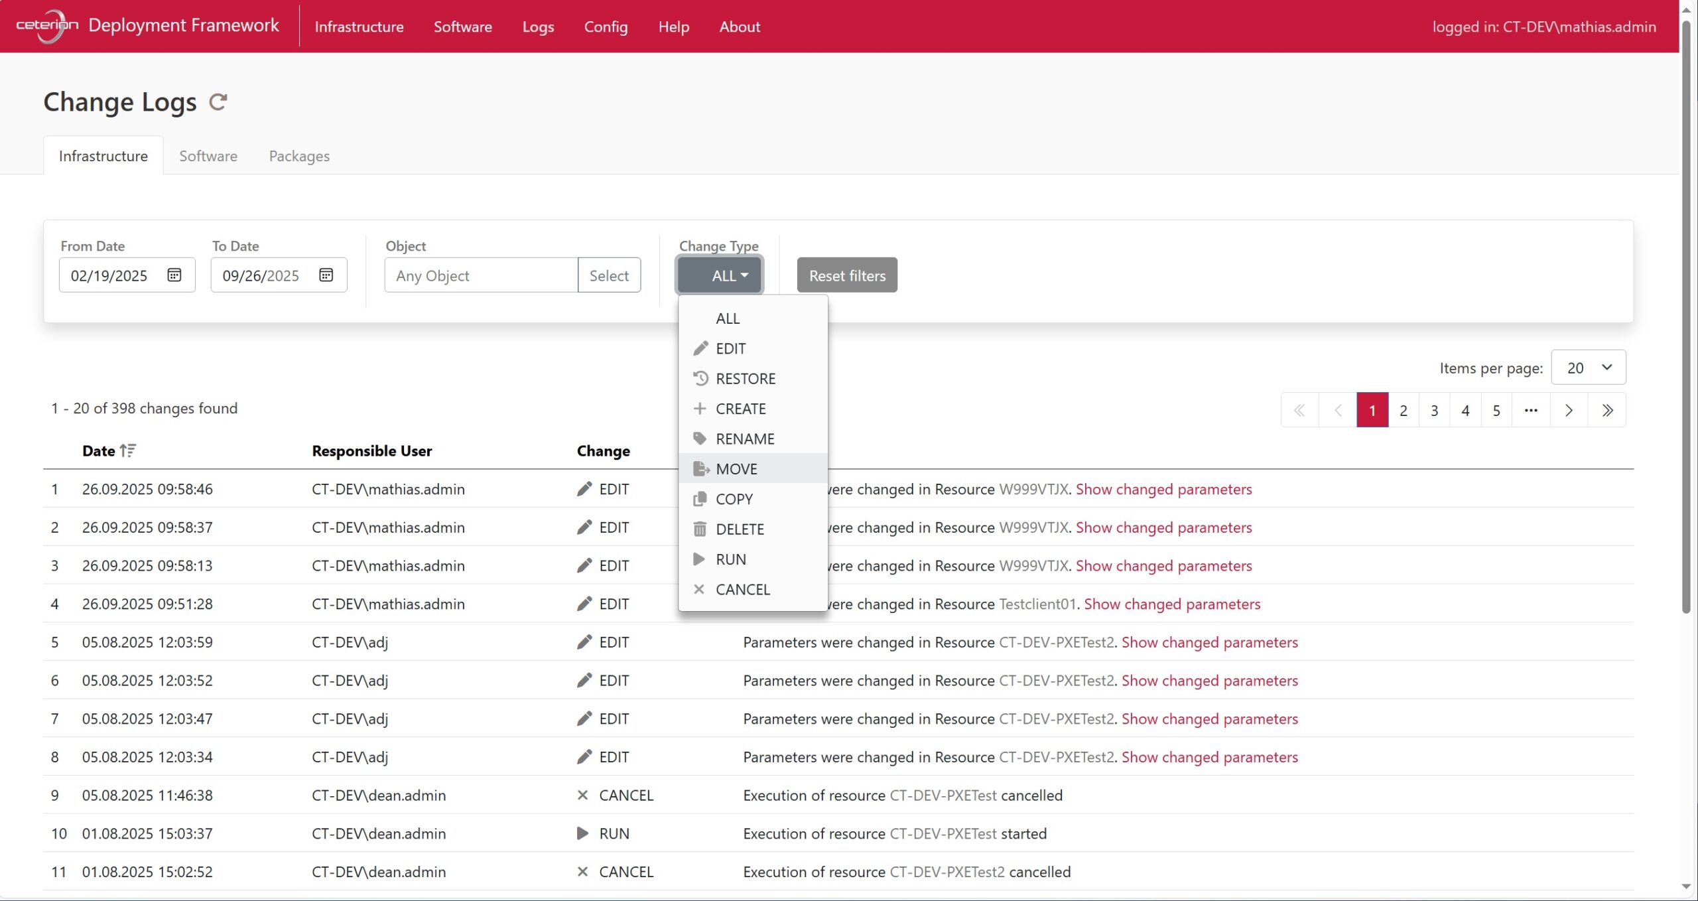Collapse the Change Type ALL dropdown button

pos(720,275)
